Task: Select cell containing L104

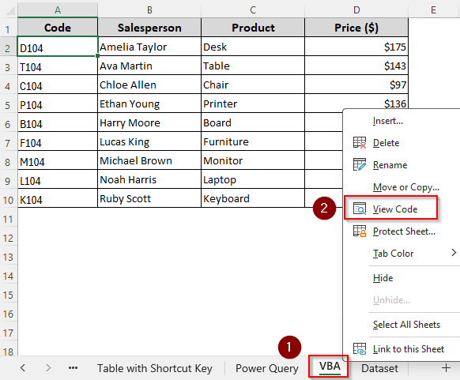Action: pyautogui.click(x=58, y=180)
